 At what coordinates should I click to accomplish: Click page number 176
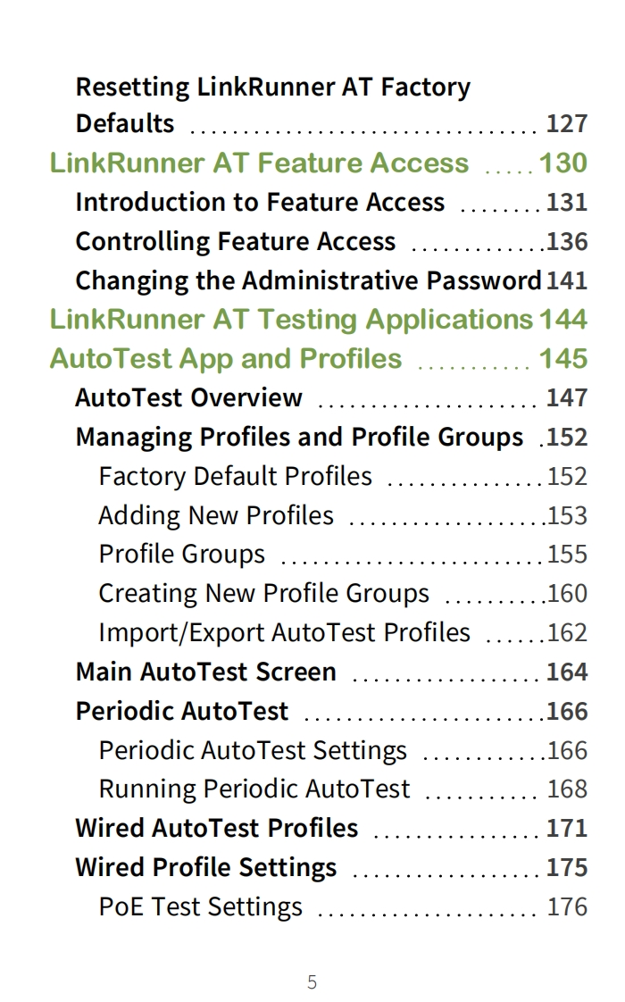click(x=567, y=906)
